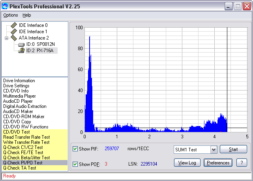The height and width of the screenshot is (181, 253).
Task: Open the Options menu
Action: pyautogui.click(x=11, y=15)
